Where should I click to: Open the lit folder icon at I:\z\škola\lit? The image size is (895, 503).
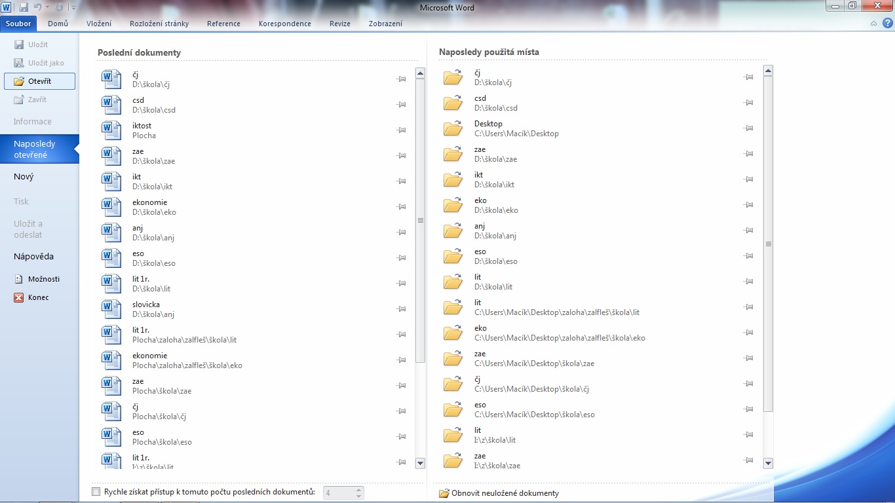[453, 435]
